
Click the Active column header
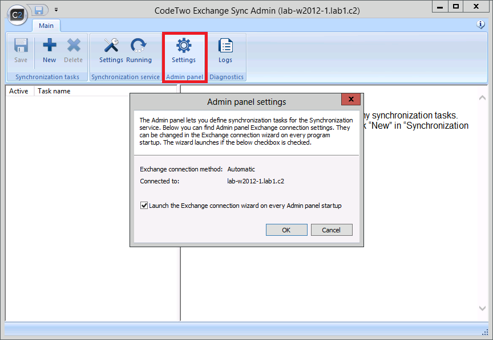[x=19, y=91]
